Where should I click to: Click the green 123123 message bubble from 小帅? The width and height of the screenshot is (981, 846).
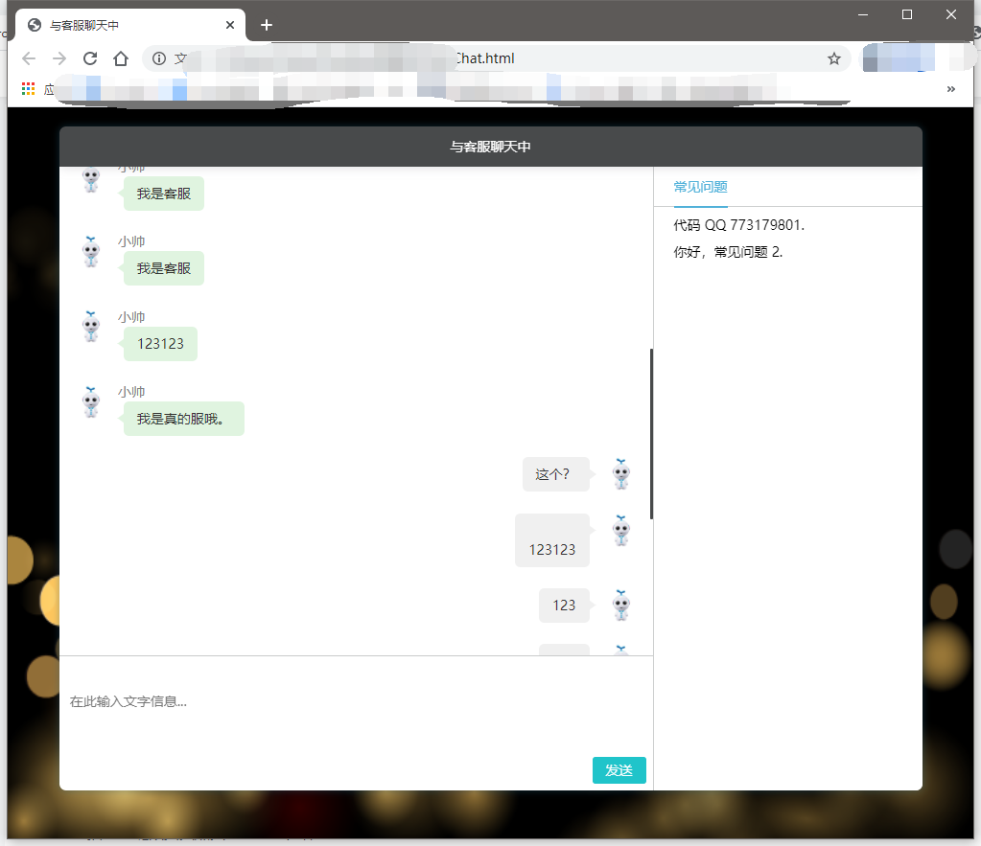[x=160, y=344]
